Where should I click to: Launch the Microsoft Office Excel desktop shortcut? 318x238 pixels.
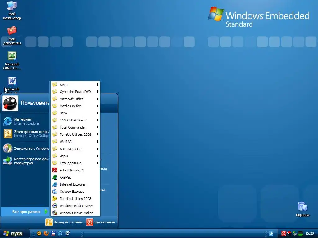[x=12, y=61]
